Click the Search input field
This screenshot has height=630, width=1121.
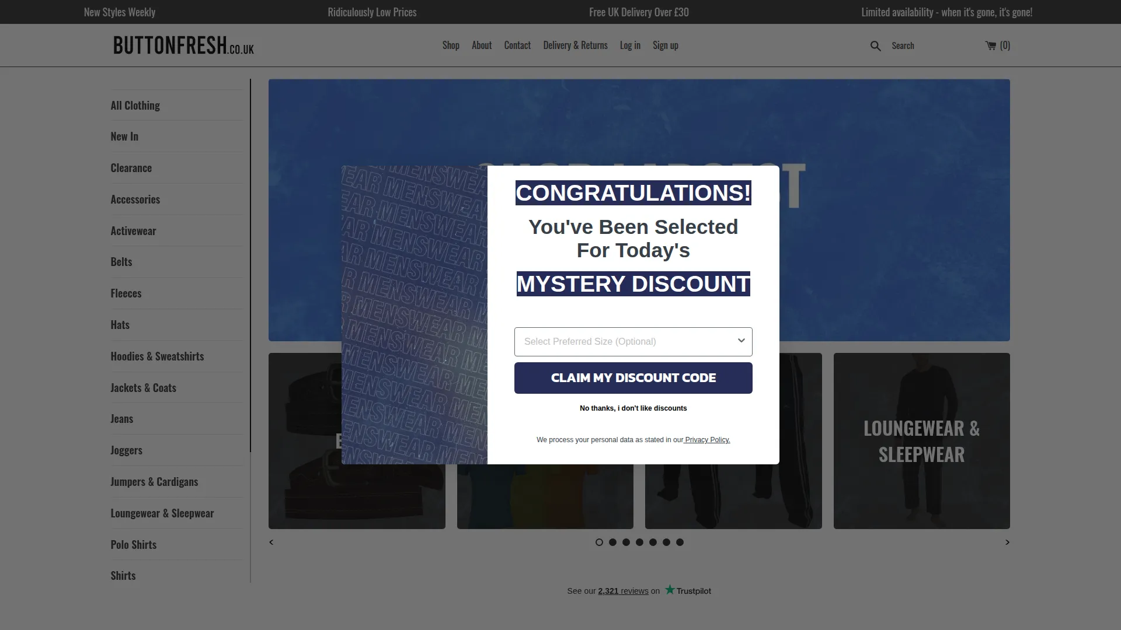click(932, 45)
